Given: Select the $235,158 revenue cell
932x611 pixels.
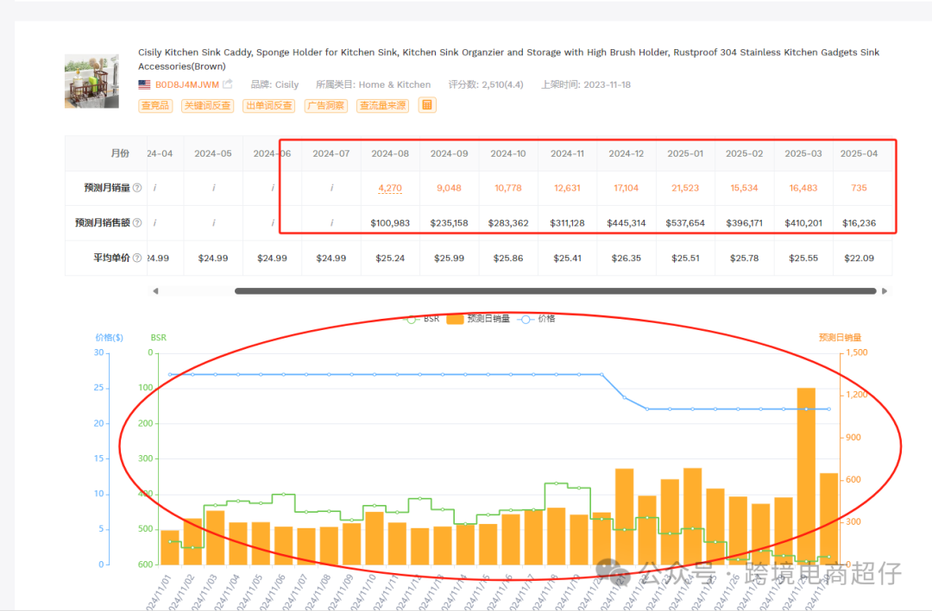Looking at the screenshot, I should click(449, 223).
